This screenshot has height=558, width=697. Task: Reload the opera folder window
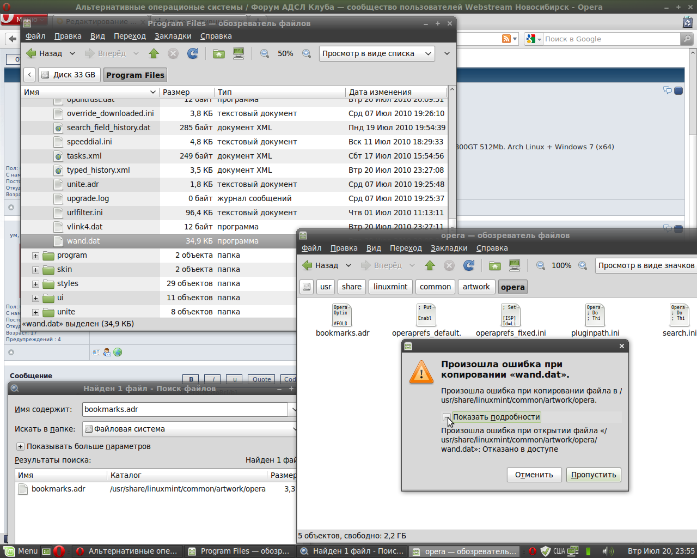(469, 265)
